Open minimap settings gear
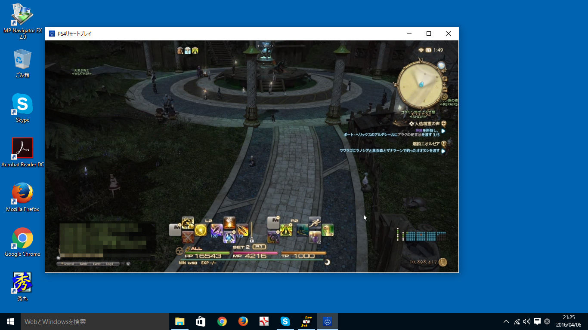 pos(444,97)
